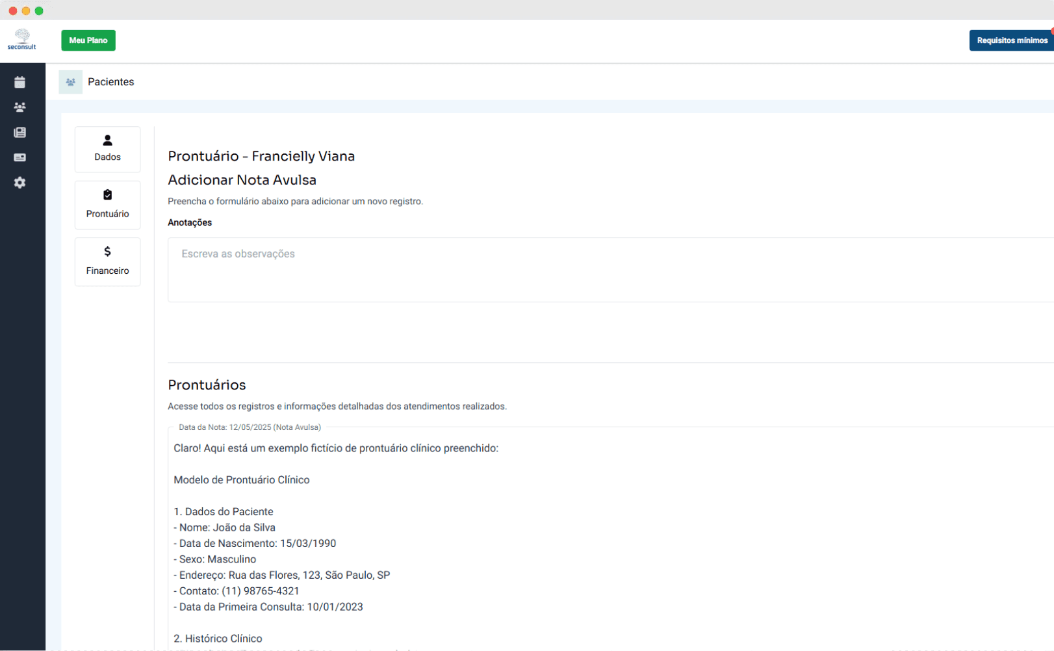Click the Modelo de Prontuário Clínico line

coord(242,480)
